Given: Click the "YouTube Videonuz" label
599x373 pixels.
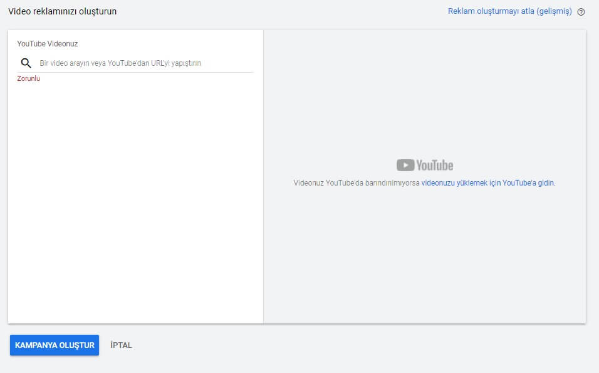Looking at the screenshot, I should 48,43.
